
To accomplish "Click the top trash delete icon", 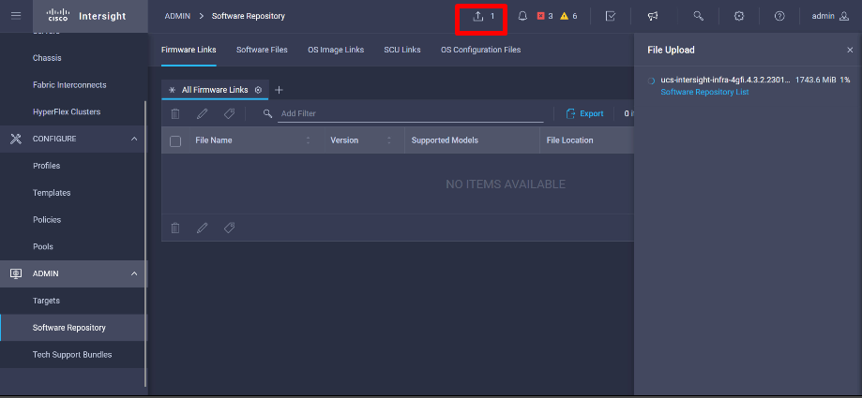I will (x=175, y=113).
